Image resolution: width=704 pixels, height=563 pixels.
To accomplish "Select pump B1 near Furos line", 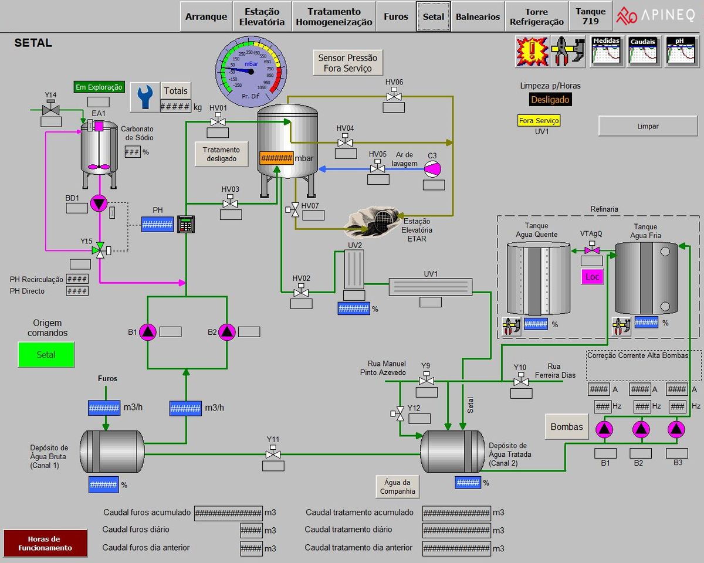I will [147, 332].
